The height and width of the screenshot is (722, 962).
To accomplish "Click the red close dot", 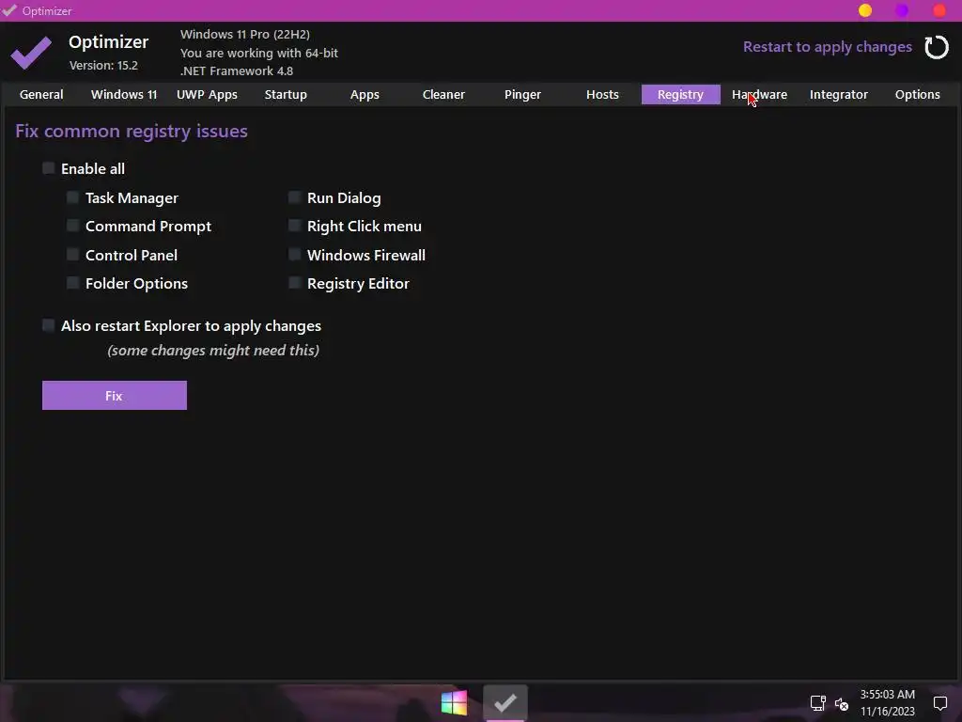I will click(x=939, y=10).
